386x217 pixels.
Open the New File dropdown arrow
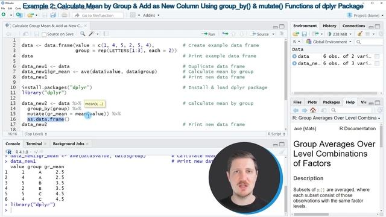(x=11, y=15)
